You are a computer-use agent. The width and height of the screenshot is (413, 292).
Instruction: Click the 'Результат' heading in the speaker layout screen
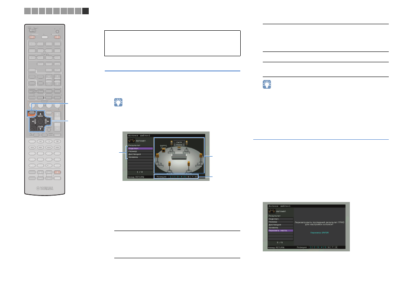134,145
